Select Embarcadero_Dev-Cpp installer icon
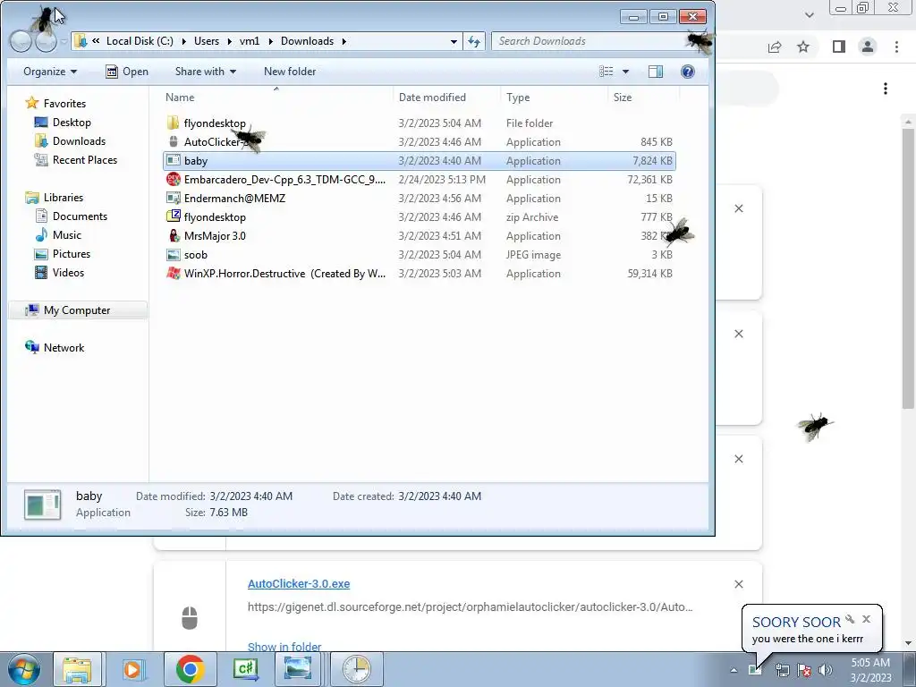The width and height of the screenshot is (916, 687). (173, 179)
